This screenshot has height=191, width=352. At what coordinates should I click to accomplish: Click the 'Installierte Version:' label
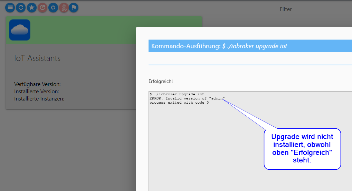pos(37,91)
